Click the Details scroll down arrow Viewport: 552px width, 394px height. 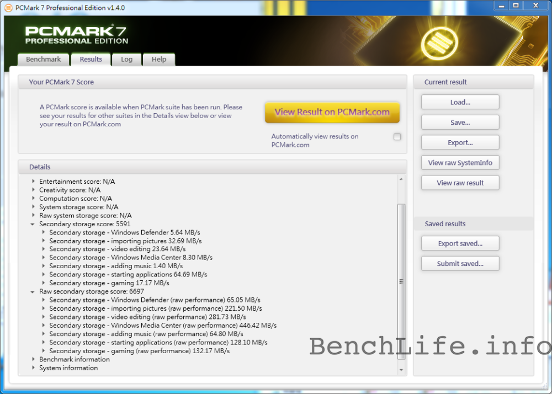click(401, 370)
